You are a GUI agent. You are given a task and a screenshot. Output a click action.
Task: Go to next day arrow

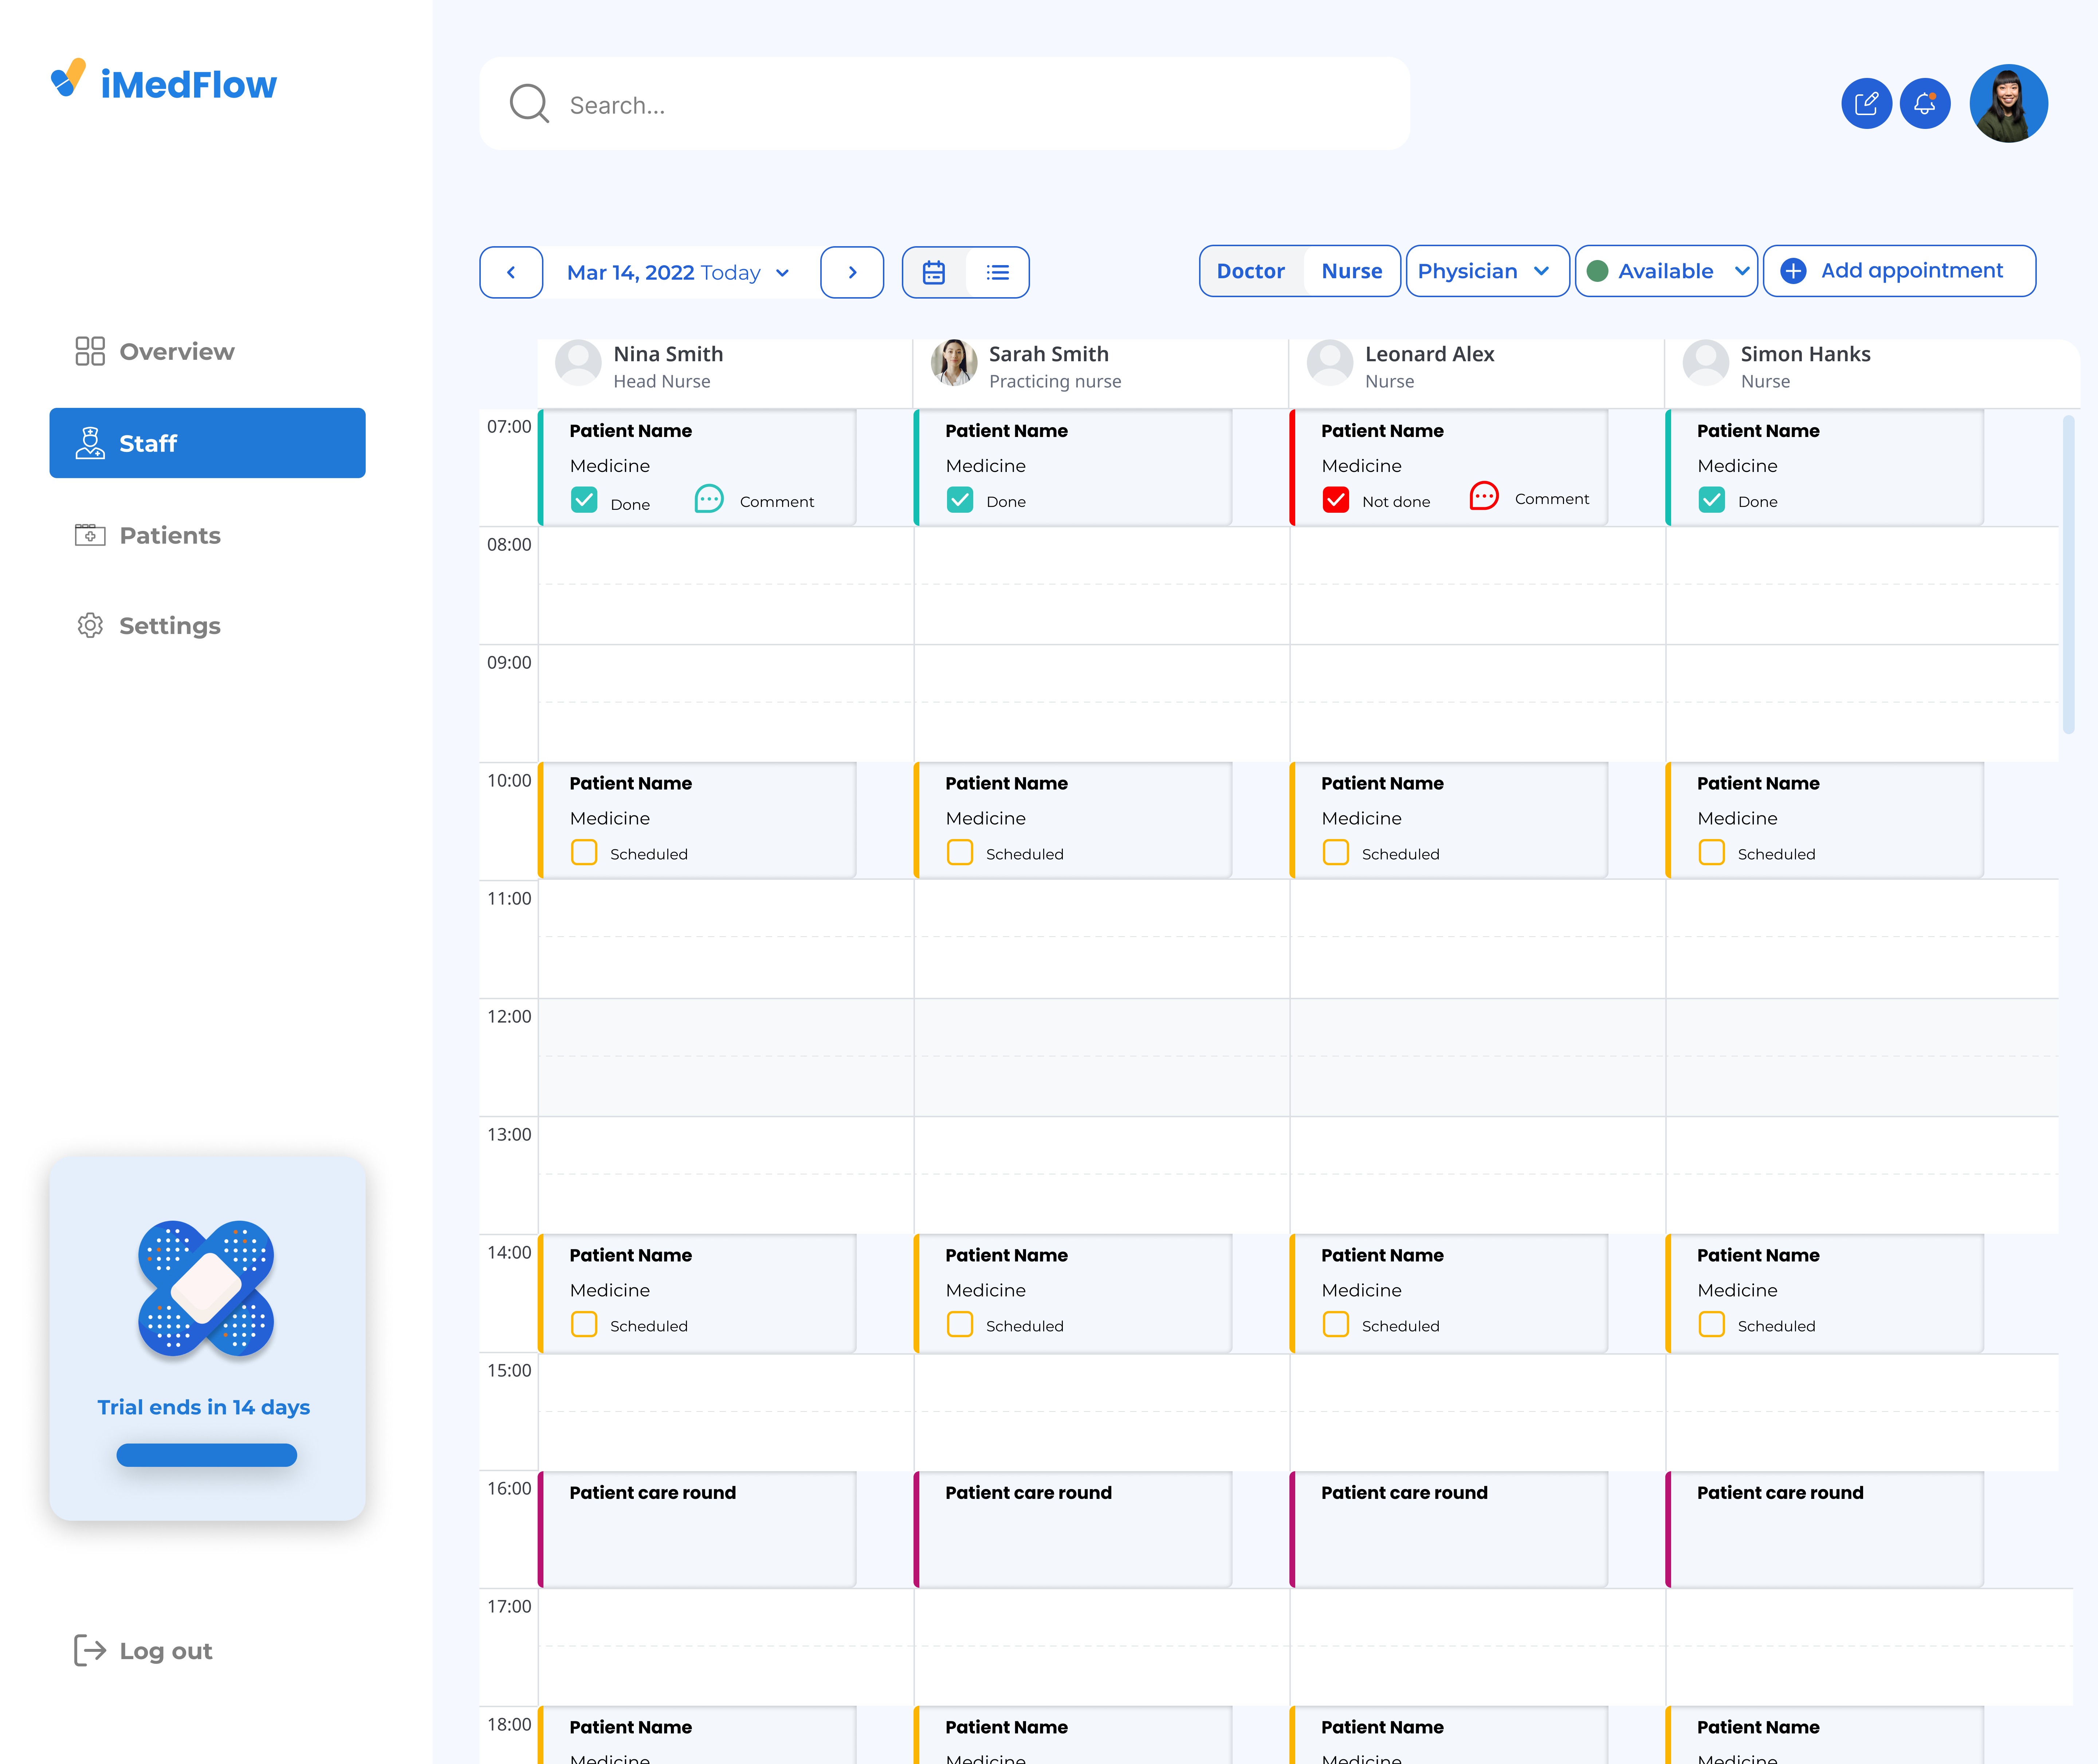pos(852,272)
